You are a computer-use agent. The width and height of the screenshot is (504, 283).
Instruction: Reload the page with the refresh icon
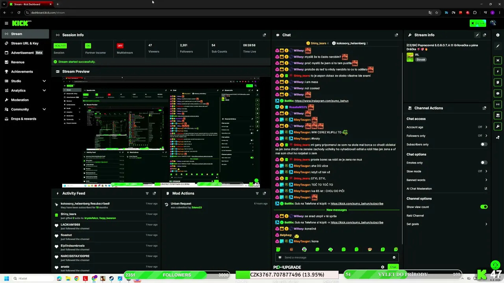(19, 13)
